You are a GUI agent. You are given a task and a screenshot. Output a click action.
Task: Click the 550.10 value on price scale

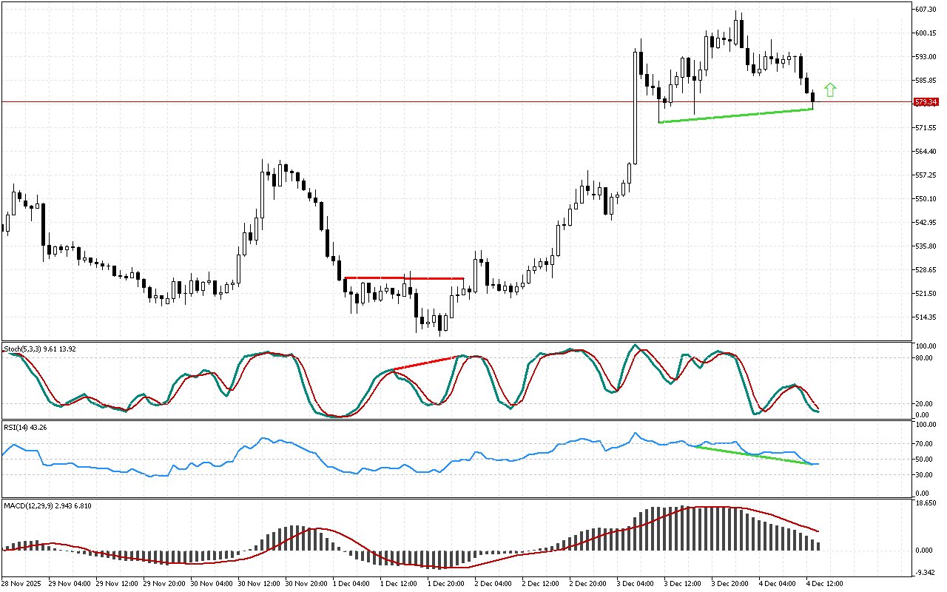click(926, 198)
